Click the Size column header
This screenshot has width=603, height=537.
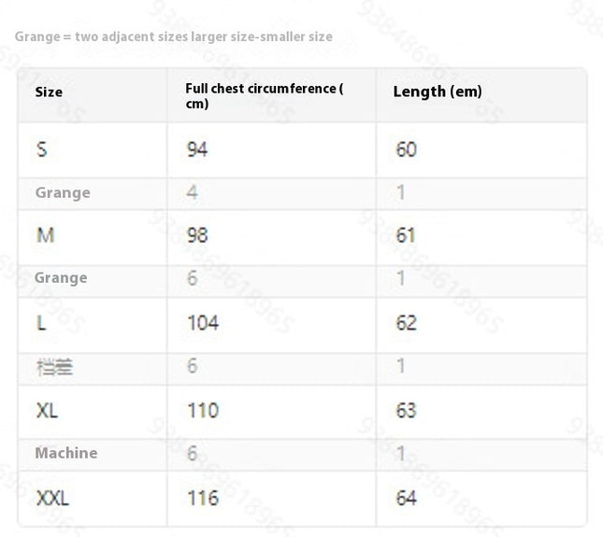pos(49,92)
